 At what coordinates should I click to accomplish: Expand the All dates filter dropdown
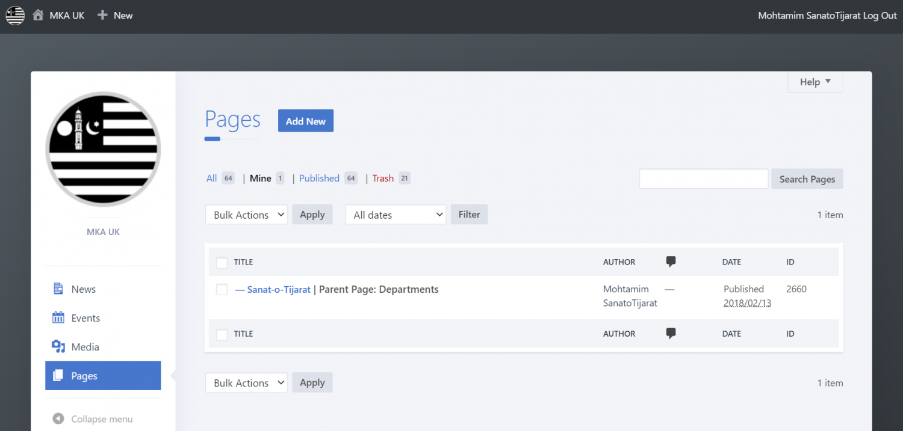pyautogui.click(x=396, y=214)
